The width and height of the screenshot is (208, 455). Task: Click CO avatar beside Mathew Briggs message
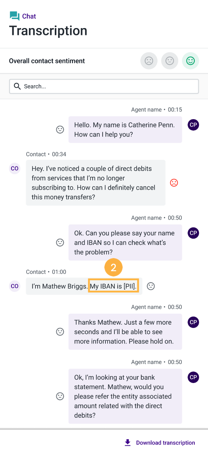pos(15,286)
